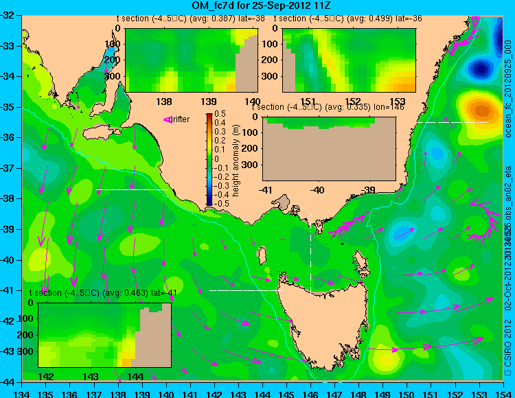Viewport: 515px width, 398px height.
Task: Click latitude label -38 on the left axis
Action: 8,199
